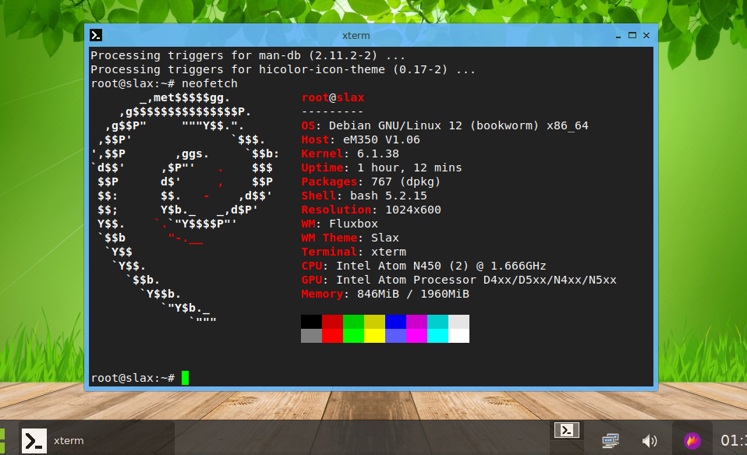Click the 'WM Theme: Slax' line

tap(350, 238)
